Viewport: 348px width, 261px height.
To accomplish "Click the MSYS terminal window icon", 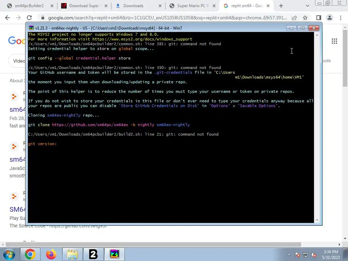I will (x=31, y=28).
